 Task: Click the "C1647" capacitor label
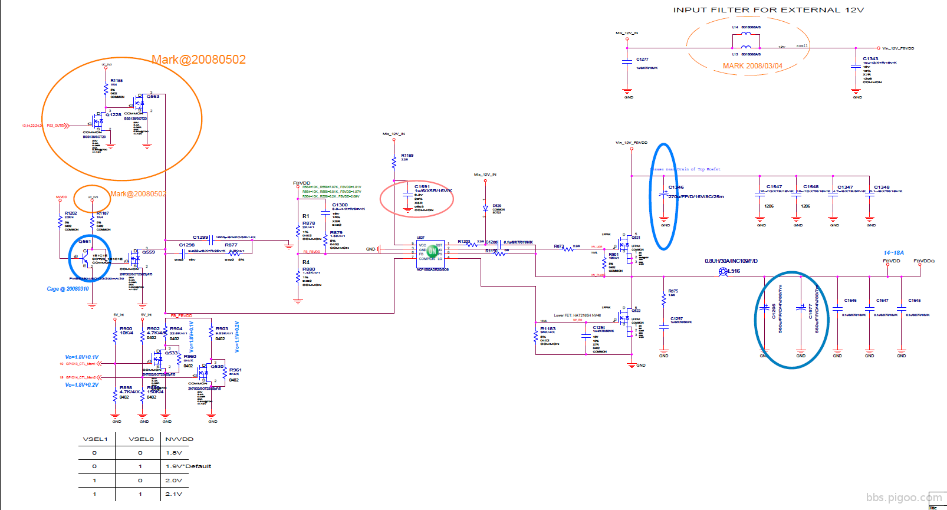882,300
